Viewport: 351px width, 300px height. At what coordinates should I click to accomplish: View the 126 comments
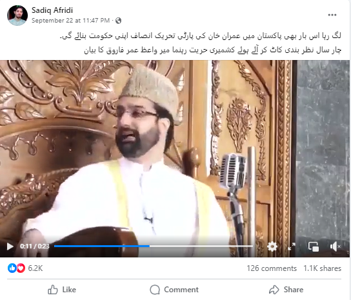coord(272,268)
